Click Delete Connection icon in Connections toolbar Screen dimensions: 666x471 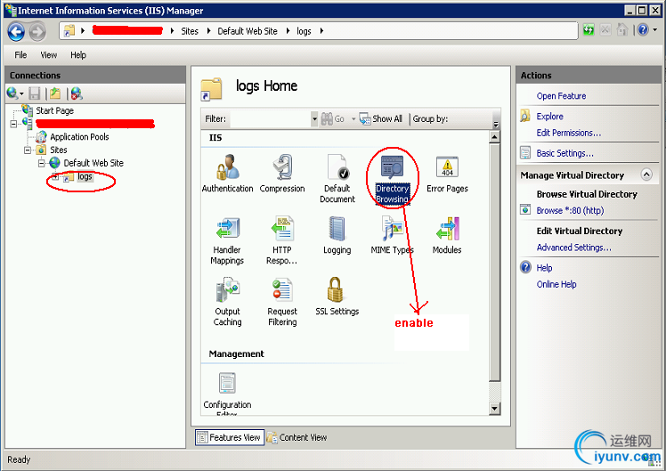(x=77, y=93)
